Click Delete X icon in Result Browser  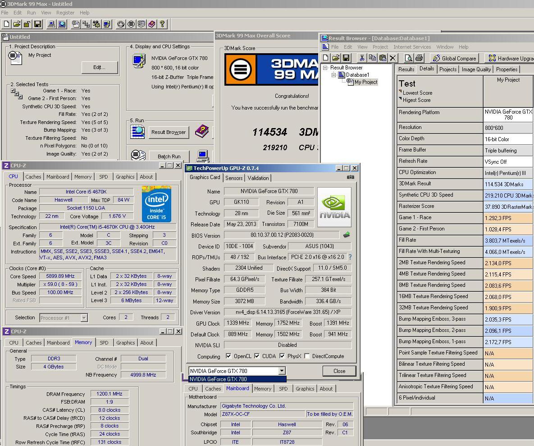tap(393, 58)
